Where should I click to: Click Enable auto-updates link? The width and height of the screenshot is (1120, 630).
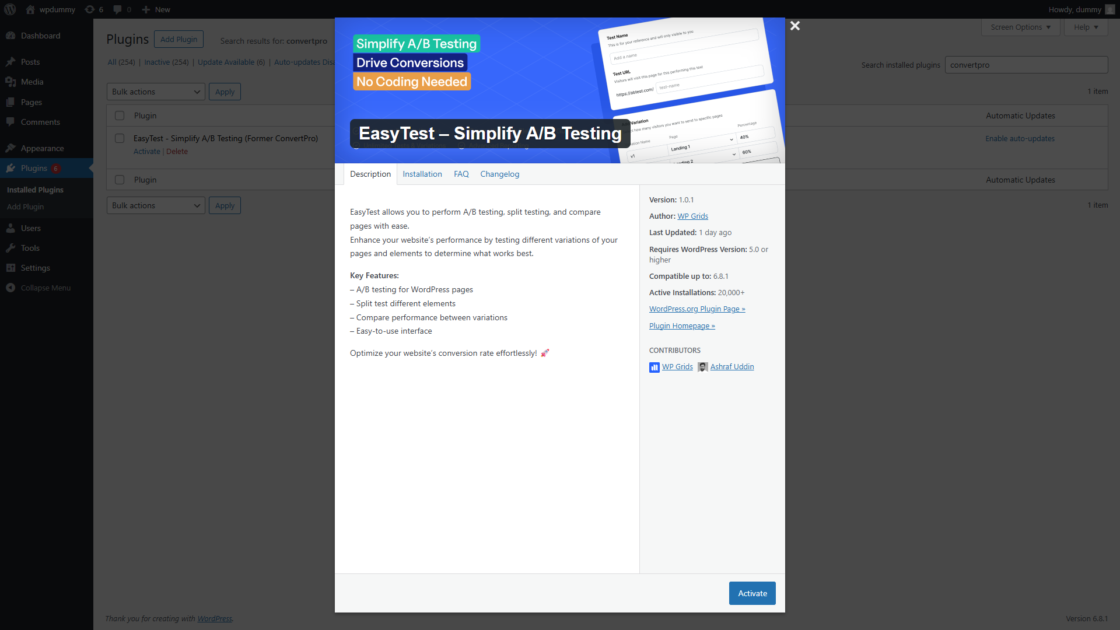click(x=1020, y=138)
